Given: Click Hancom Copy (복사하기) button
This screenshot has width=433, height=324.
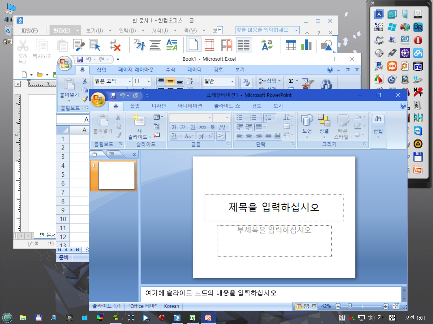Looking at the screenshot, I should (42, 49).
